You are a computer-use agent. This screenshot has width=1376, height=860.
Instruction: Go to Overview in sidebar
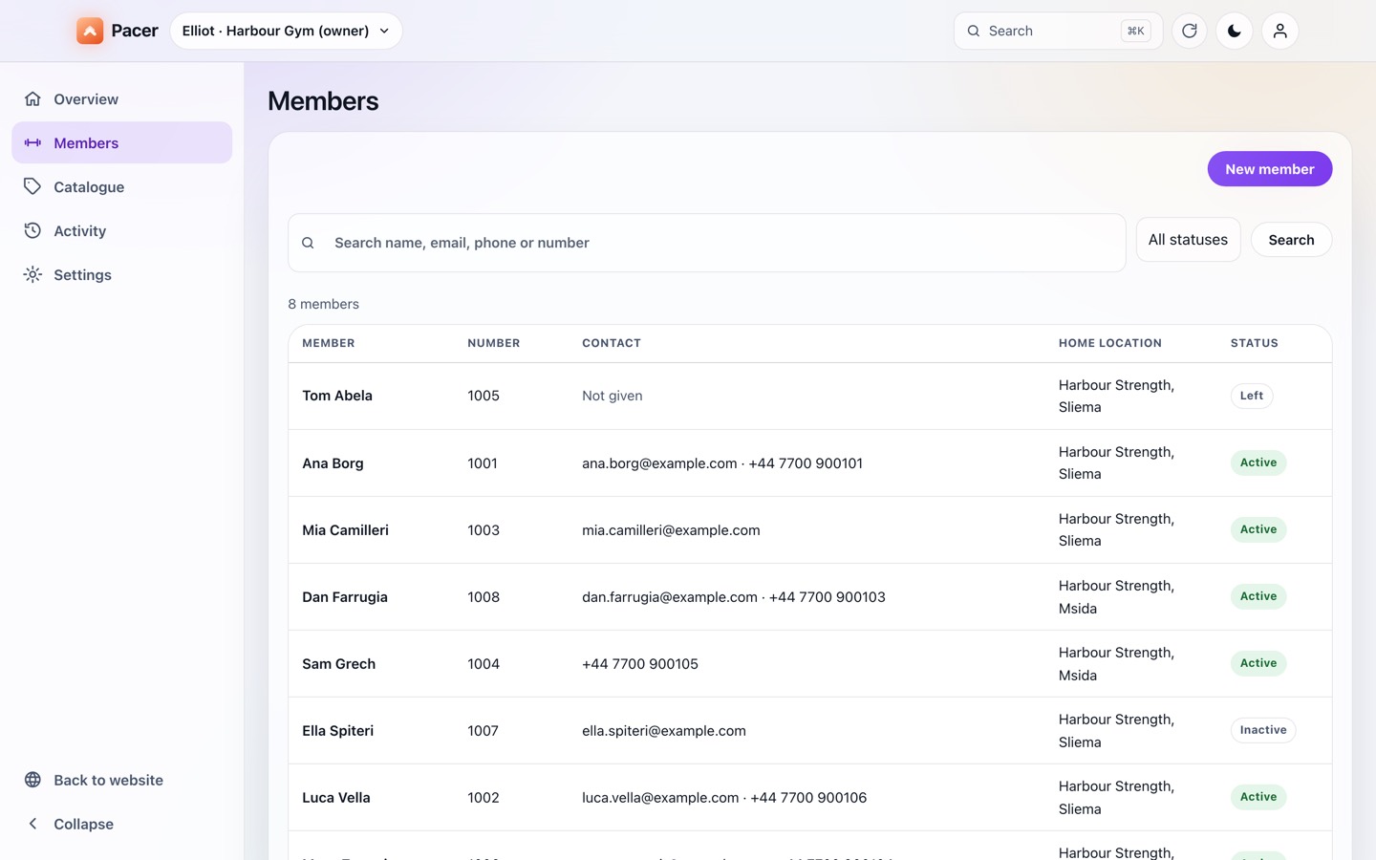click(x=122, y=98)
